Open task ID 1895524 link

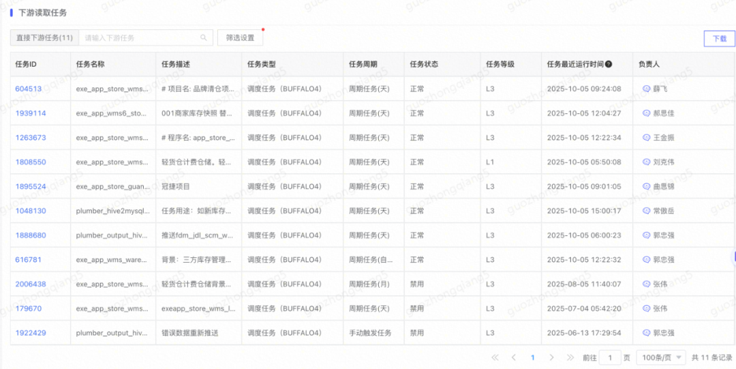pos(31,187)
